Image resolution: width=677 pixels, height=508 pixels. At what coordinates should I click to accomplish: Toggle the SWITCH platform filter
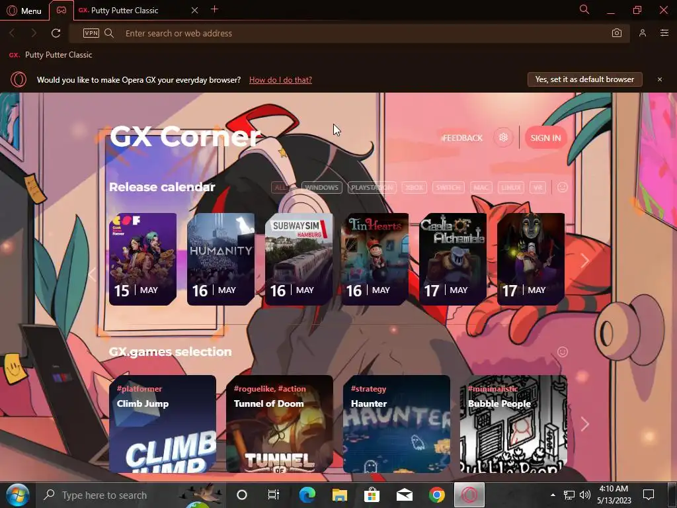[448, 187]
